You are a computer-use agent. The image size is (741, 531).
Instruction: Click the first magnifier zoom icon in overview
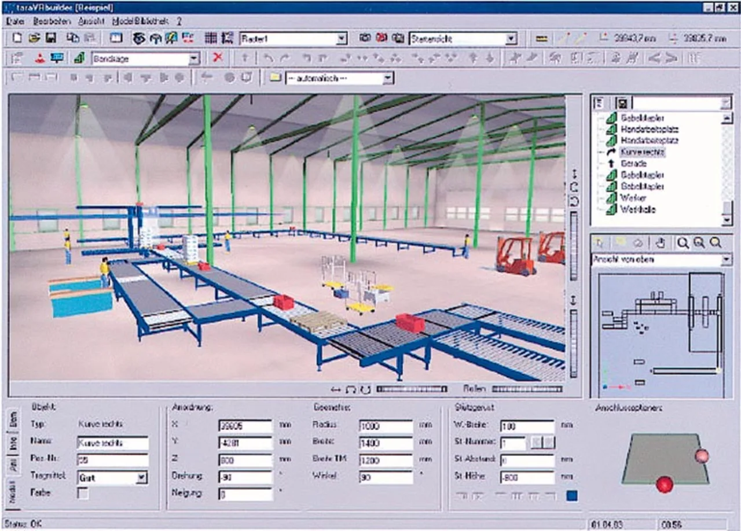(x=683, y=243)
